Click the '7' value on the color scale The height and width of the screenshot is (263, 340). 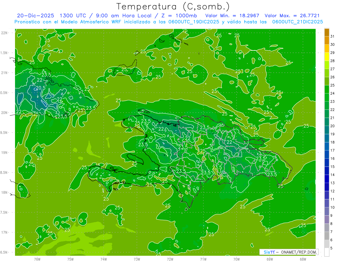pyautogui.click(x=331, y=232)
